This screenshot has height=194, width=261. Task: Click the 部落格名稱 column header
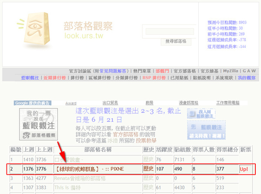(x=98, y=150)
